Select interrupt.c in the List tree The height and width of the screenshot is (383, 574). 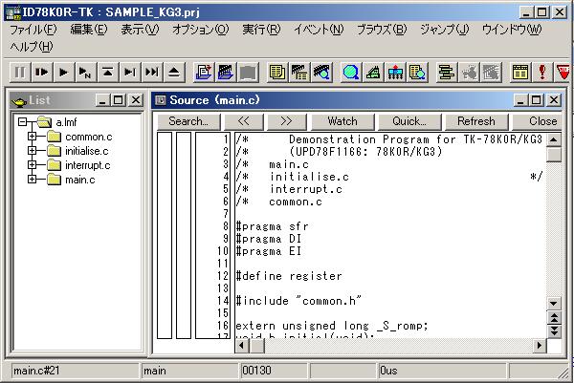tap(87, 165)
